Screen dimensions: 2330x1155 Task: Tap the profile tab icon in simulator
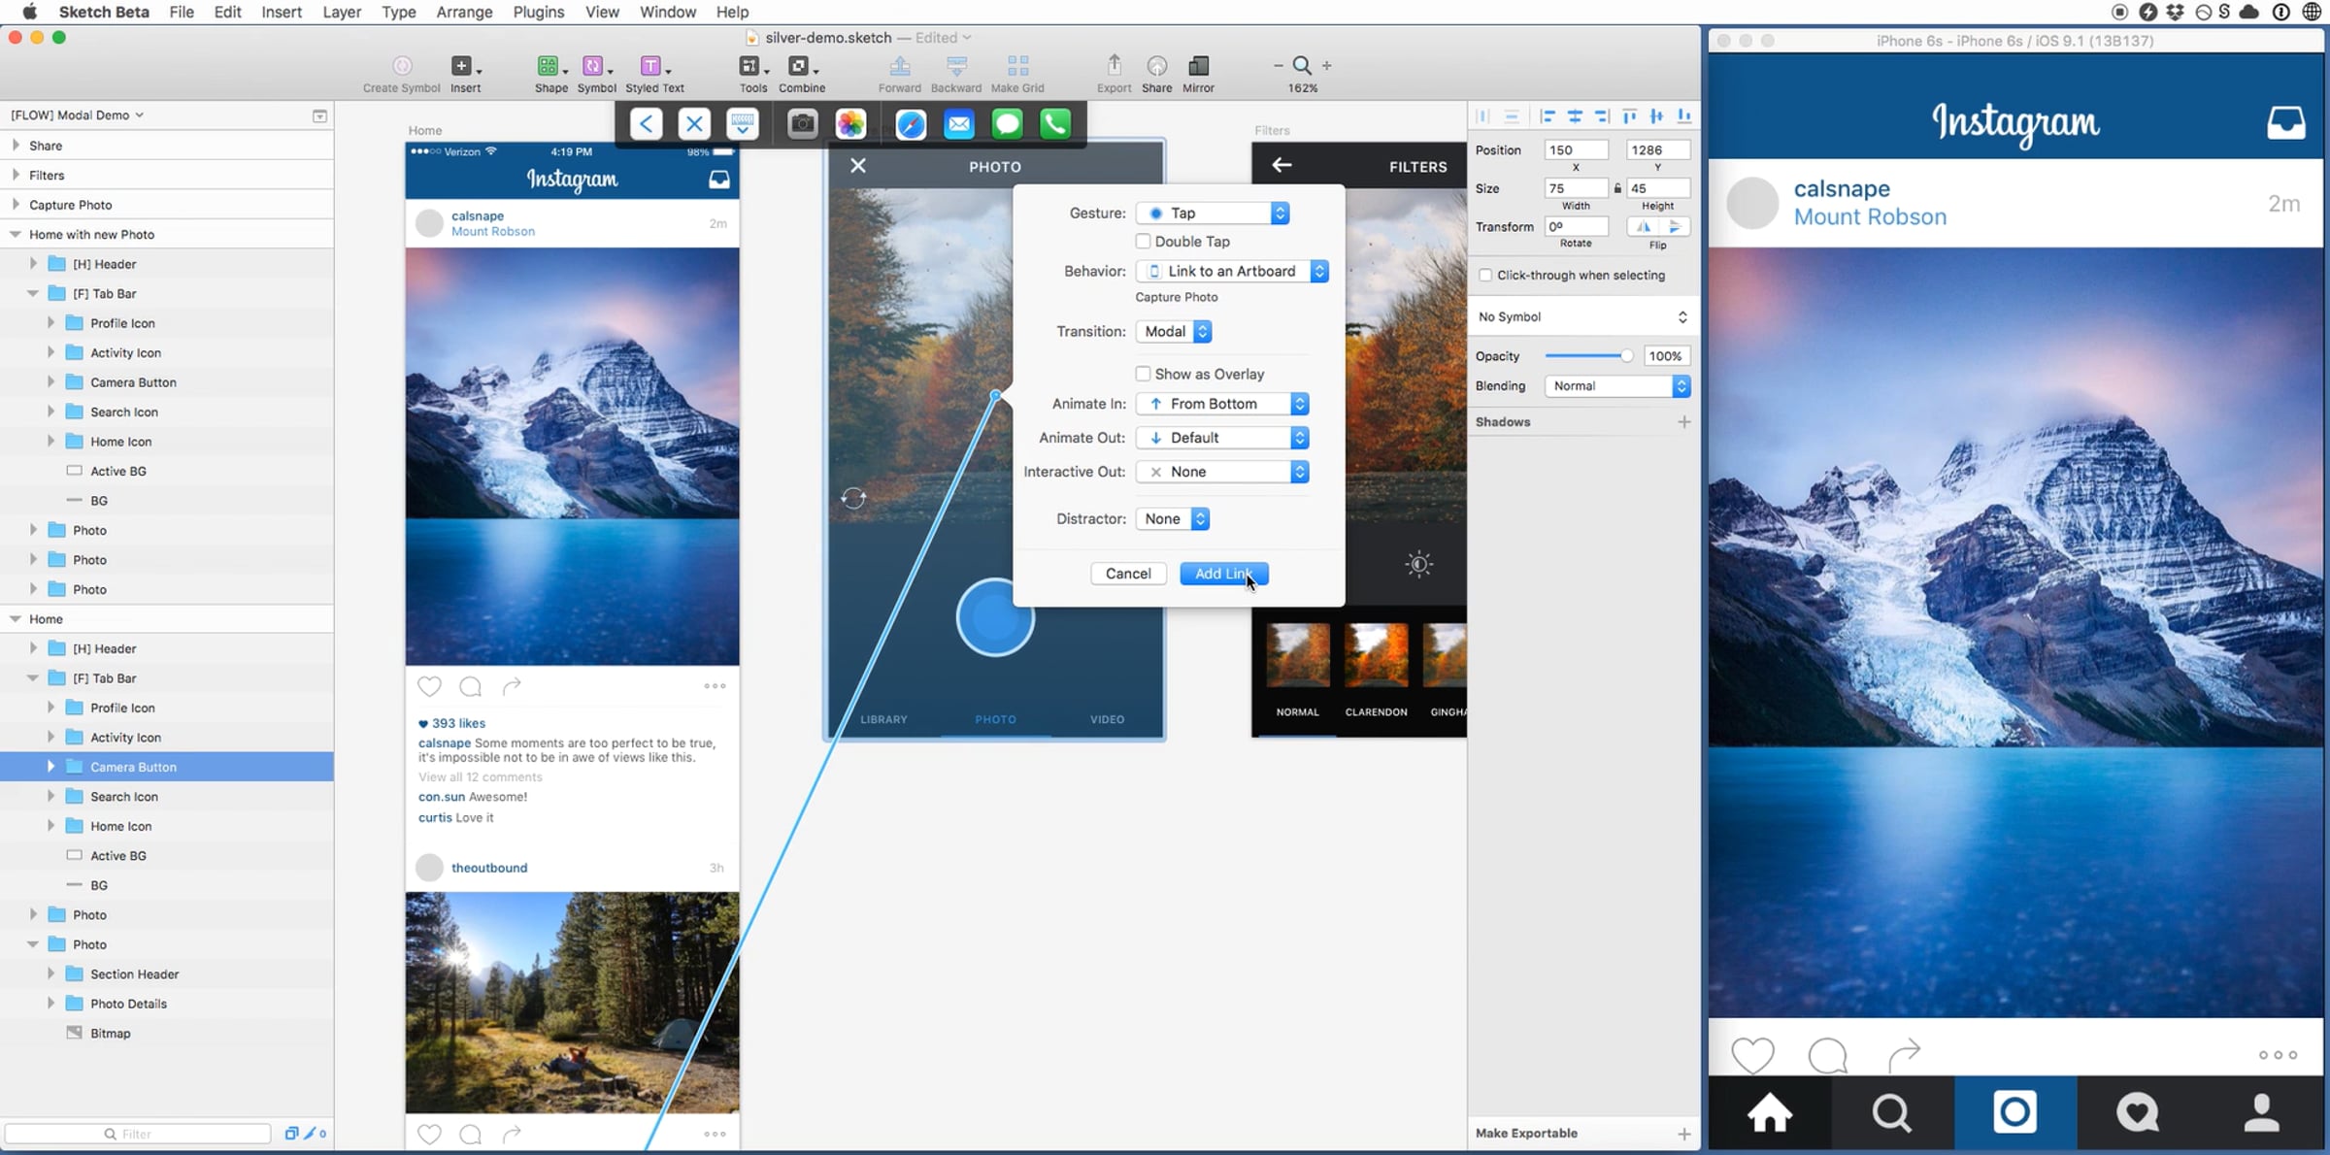click(x=2261, y=1112)
